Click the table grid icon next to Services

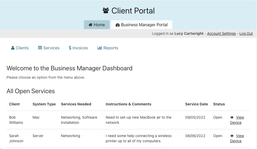(x=40, y=48)
